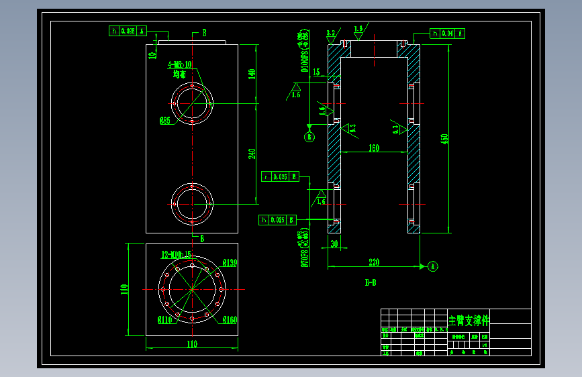Screen dimensions: 582x377
Task: Click the 4-M6 10 thread hole annotation
Action: point(180,64)
